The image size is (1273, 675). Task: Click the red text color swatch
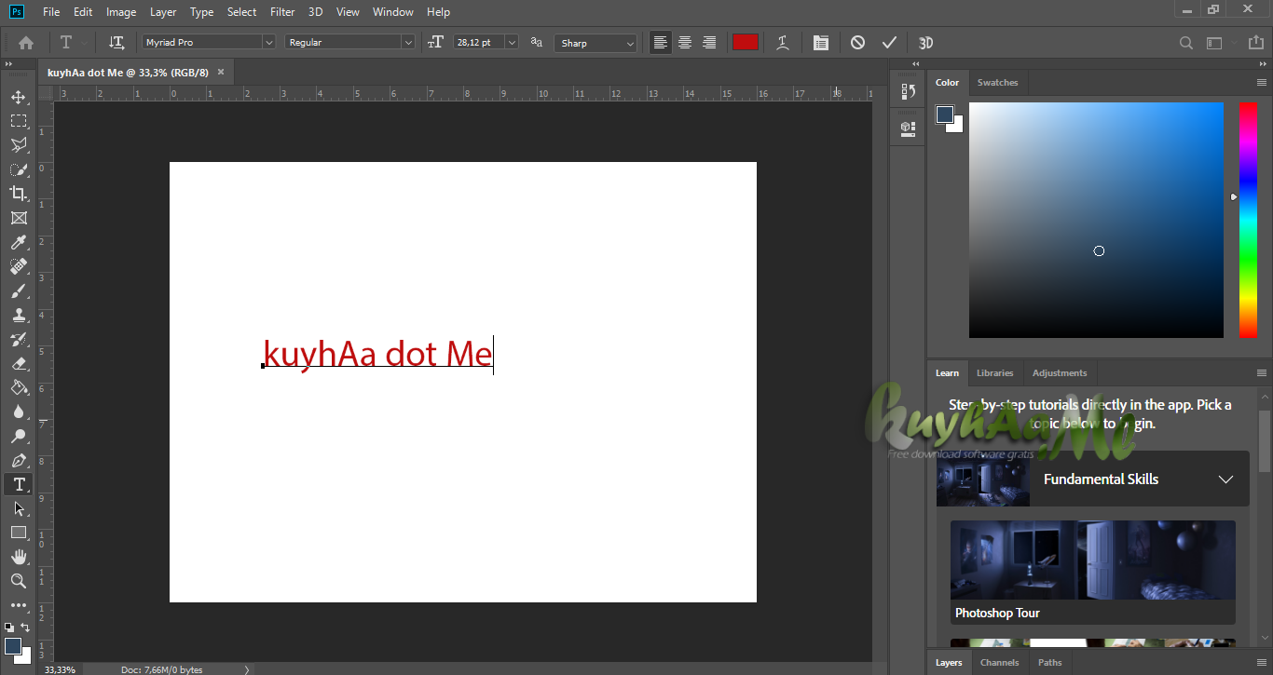pos(746,43)
